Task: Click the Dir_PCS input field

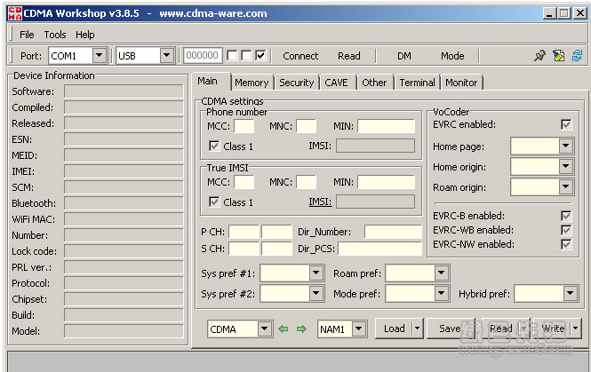Action: tap(380, 249)
